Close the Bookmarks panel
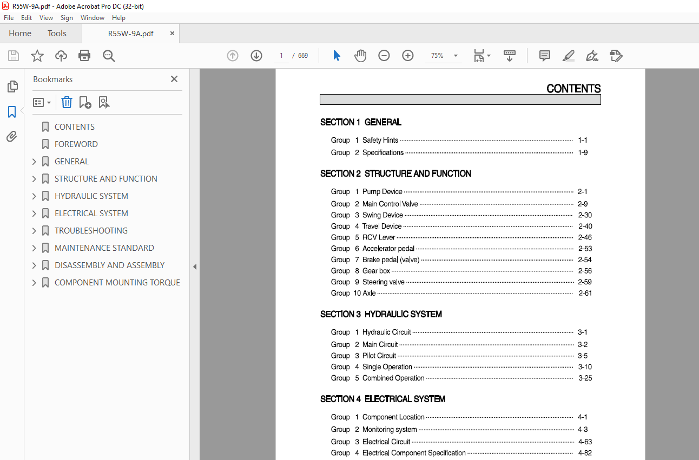The image size is (699, 460). tap(174, 79)
